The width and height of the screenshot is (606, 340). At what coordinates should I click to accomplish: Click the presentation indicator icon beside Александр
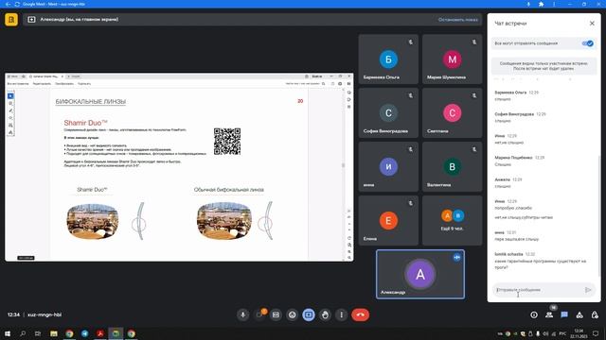click(x=31, y=19)
